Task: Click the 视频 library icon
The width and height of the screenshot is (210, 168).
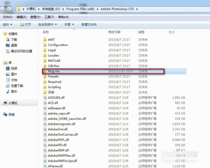Action: [8, 68]
